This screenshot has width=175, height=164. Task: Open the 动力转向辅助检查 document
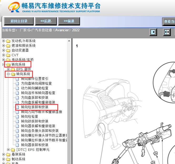[34, 88]
